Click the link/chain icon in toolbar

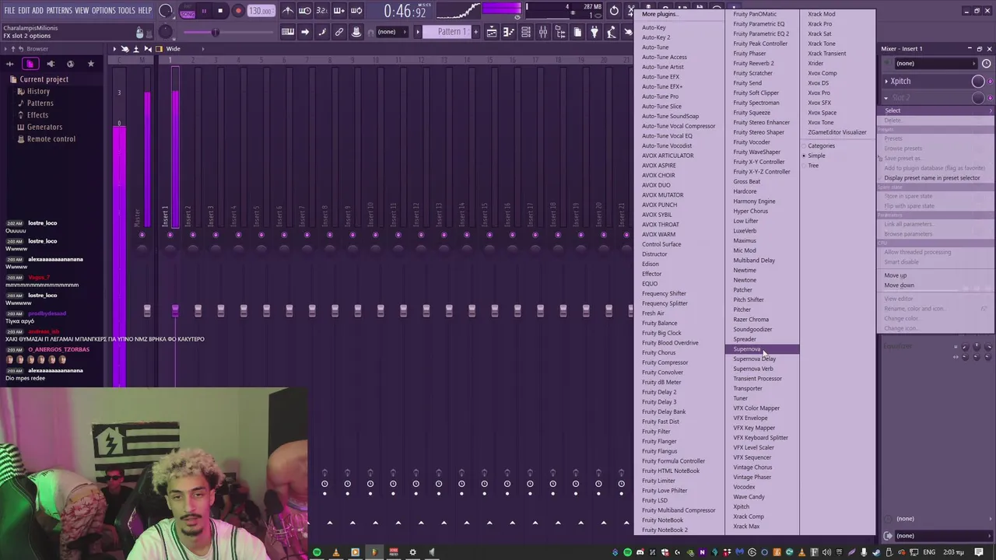click(339, 32)
